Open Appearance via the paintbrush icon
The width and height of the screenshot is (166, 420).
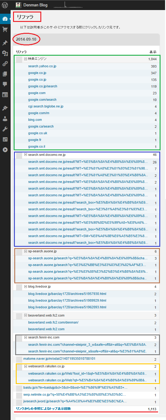click(5, 108)
